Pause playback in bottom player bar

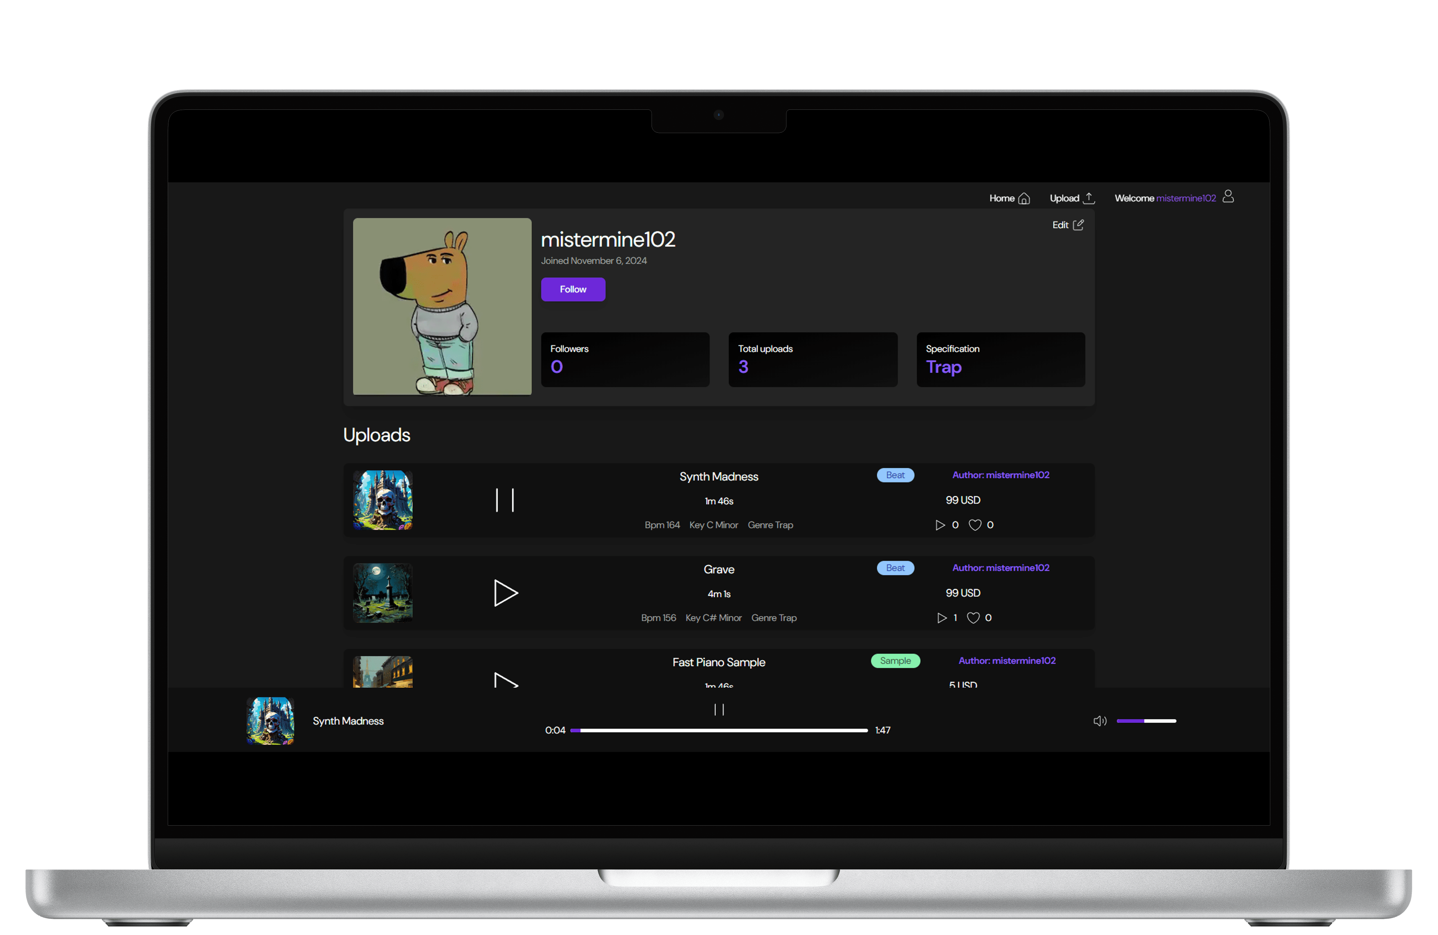(718, 709)
